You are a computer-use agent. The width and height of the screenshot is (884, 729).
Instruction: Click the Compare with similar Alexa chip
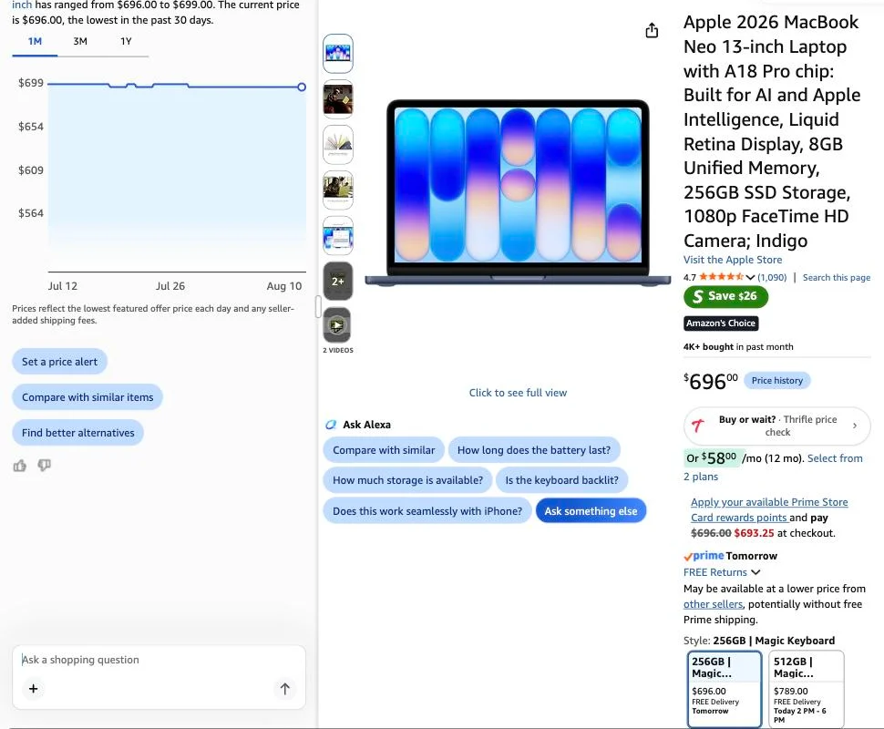tap(384, 450)
